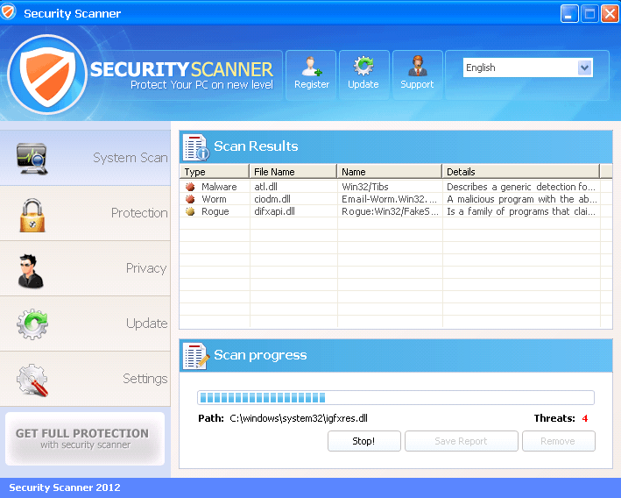Click the Register user icon
The width and height of the screenshot is (621, 498).
(311, 68)
